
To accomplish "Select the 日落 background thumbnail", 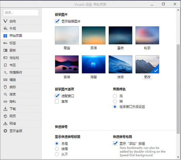I will pyautogui.click(x=94, y=36).
